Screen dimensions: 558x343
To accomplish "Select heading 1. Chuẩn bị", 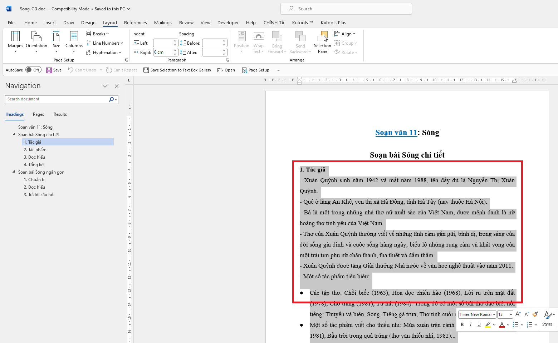I will tap(35, 180).
